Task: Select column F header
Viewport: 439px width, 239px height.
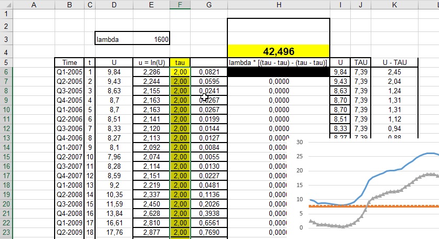Action: click(180, 5)
